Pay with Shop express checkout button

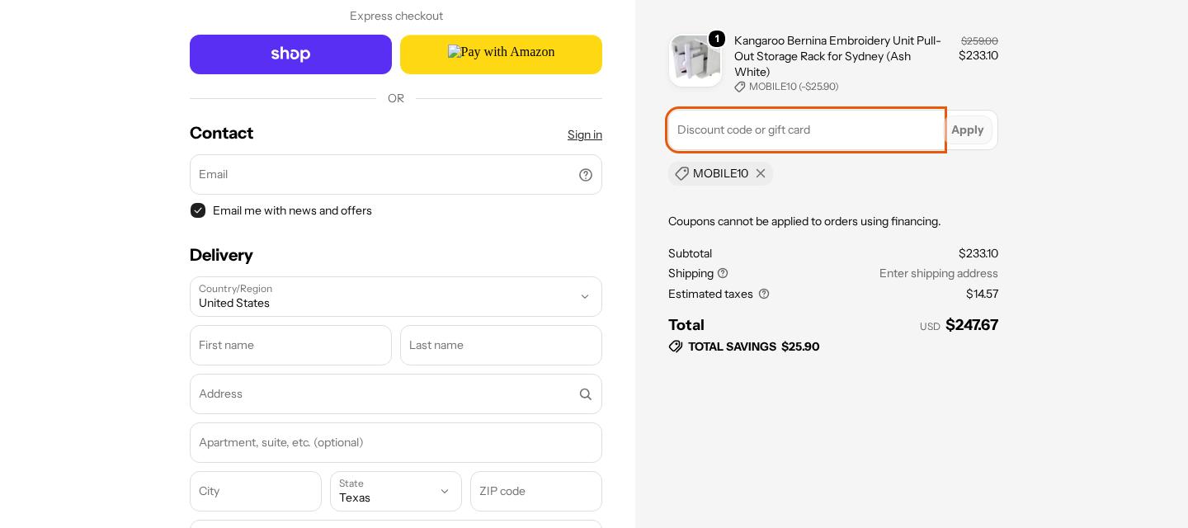click(290, 54)
